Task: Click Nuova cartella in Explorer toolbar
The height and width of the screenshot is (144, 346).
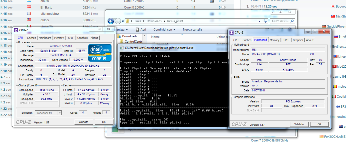Action: click(x=192, y=30)
